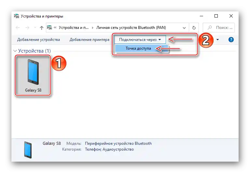Image resolution: width=250 pixels, height=173 pixels.
Task: Open the Подключаться через dropdown
Action: coord(140,40)
